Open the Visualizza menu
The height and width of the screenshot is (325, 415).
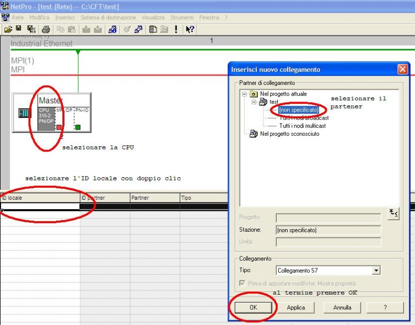point(153,17)
